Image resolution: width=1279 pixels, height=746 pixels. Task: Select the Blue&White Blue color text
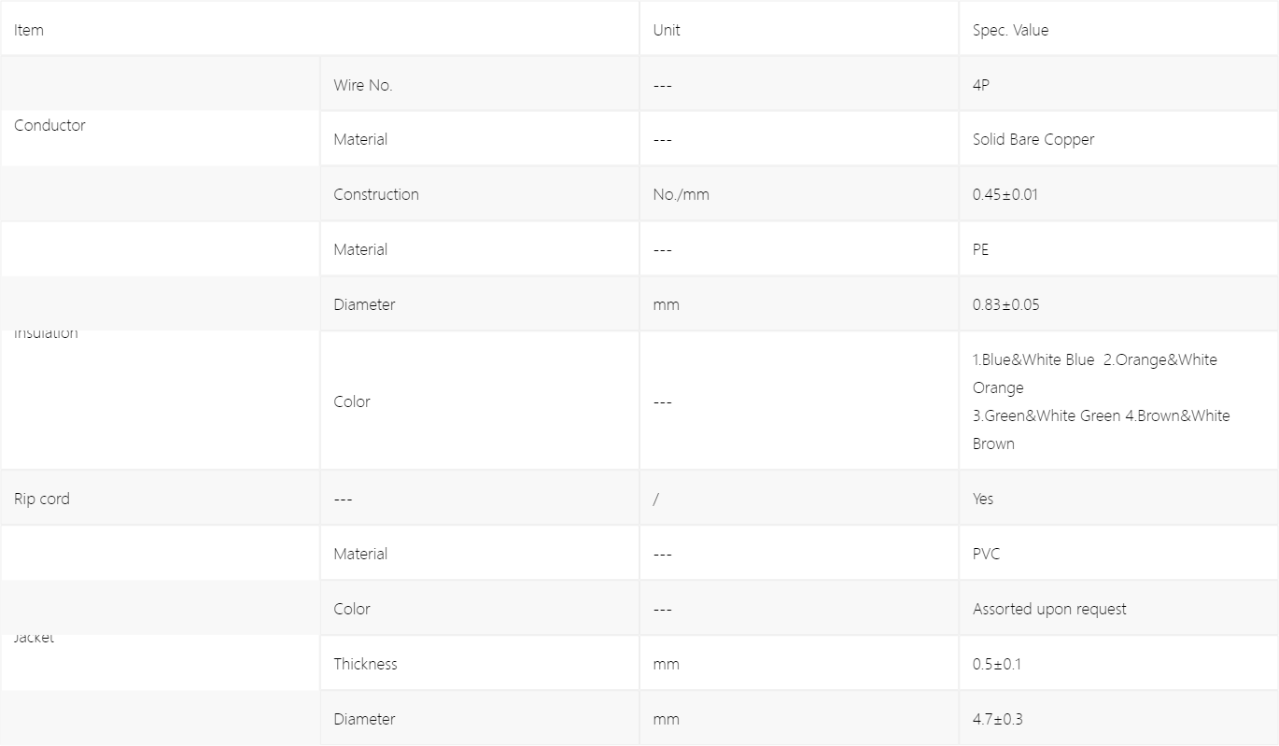coord(1038,359)
